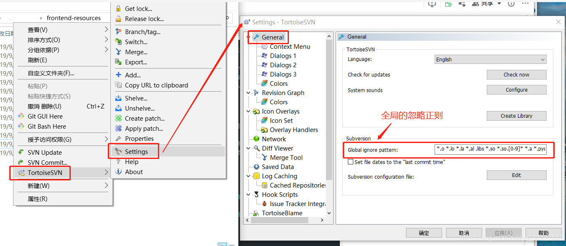
Task: Select TortoiseBlame in settings tree
Action: click(x=282, y=213)
